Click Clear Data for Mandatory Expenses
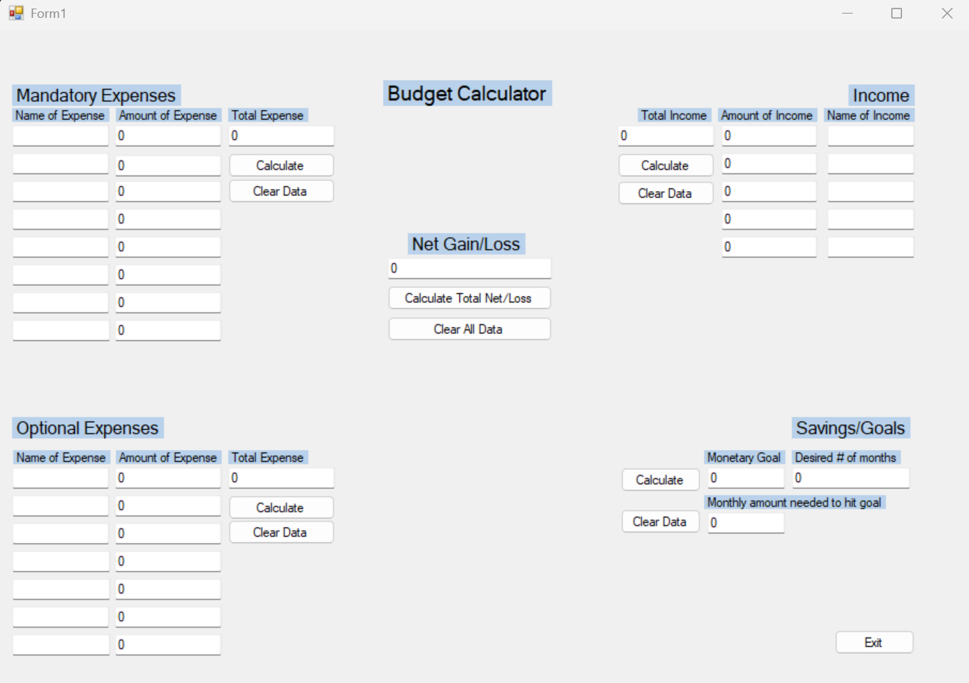 pos(281,191)
